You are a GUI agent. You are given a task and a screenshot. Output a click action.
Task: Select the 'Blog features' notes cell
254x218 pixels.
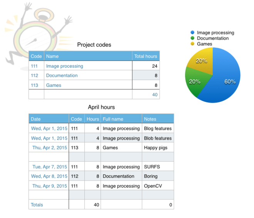click(x=158, y=128)
